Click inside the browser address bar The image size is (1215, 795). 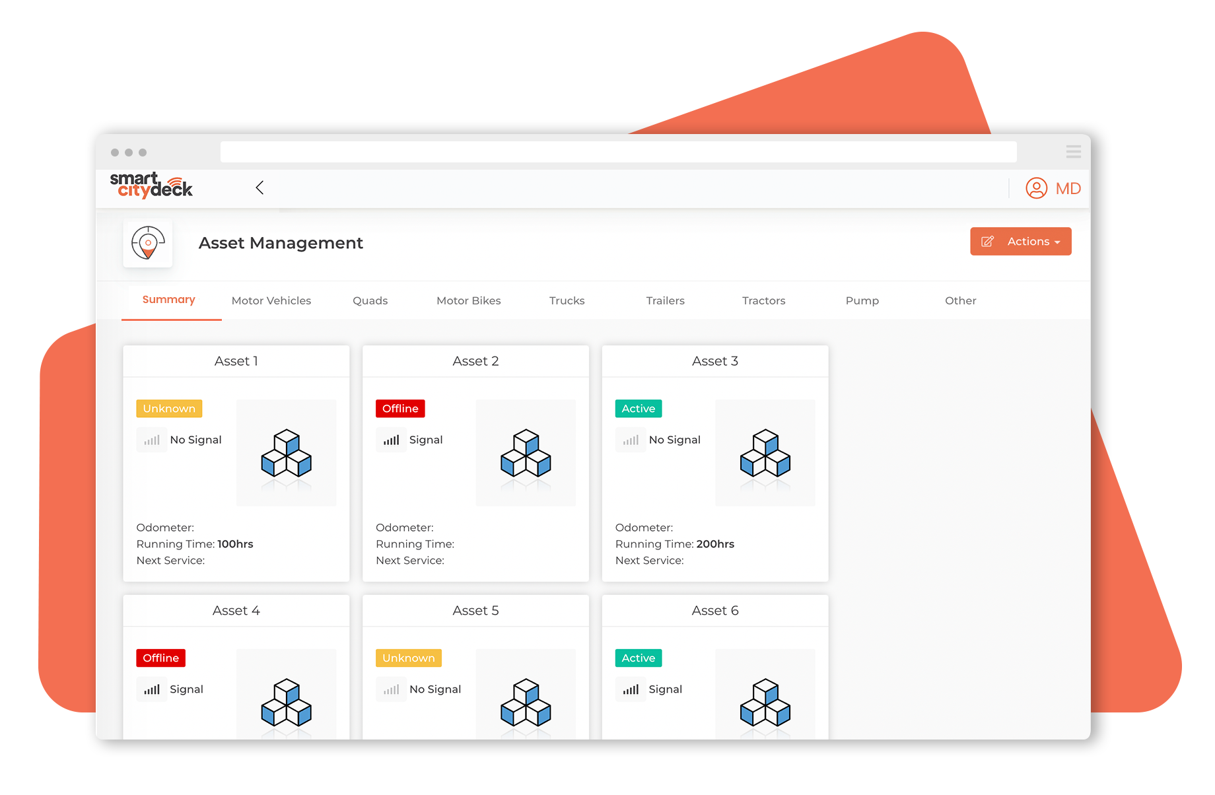(618, 151)
